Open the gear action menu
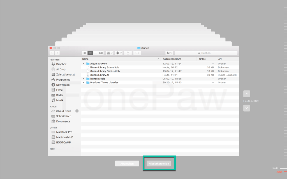This screenshot has width=287, height=179. pos(119,53)
